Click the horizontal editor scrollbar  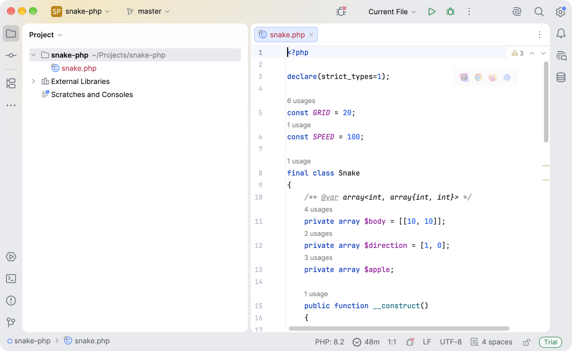click(399, 328)
